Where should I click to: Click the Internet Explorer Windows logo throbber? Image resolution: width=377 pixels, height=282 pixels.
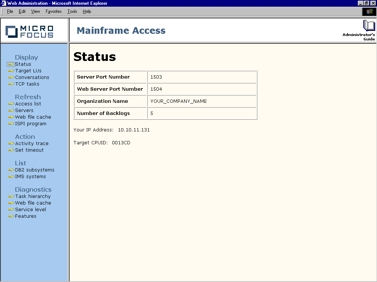(x=369, y=11)
